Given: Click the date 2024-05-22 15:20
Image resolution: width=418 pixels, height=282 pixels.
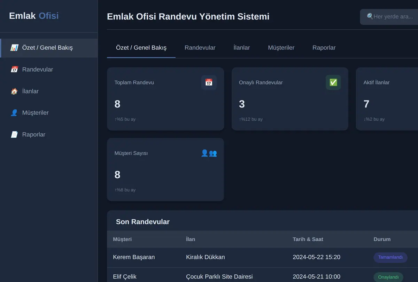Looking at the screenshot, I should 317,257.
